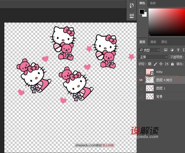185x153 pixels.
Task: Open the 3D Properties panel icon
Action: 132,15
